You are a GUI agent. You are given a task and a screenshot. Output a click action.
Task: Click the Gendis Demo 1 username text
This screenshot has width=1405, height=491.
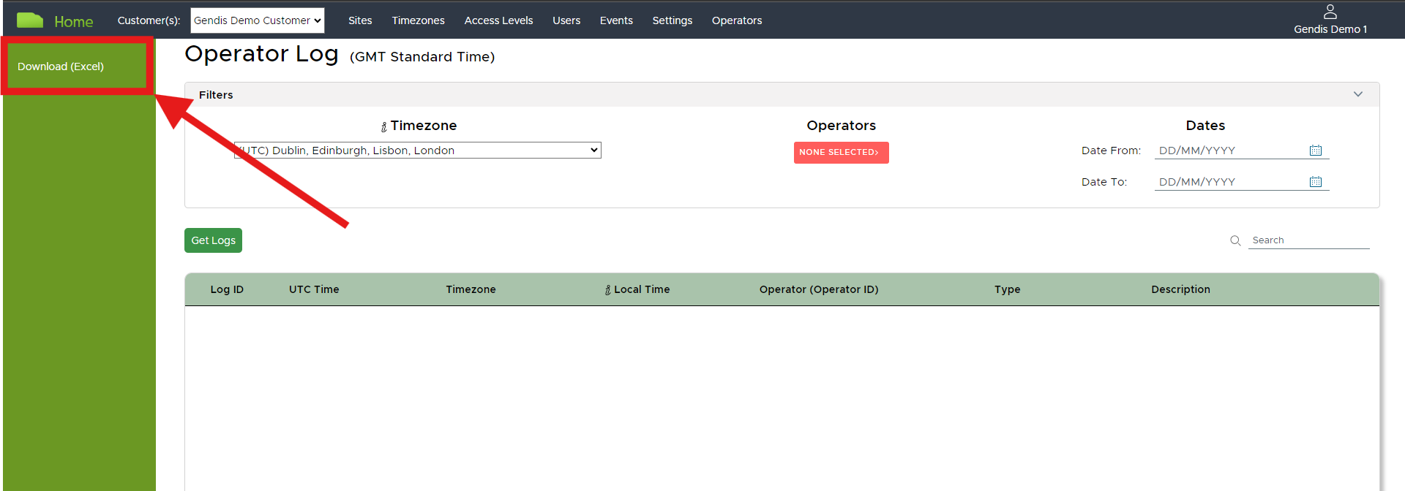1330,29
